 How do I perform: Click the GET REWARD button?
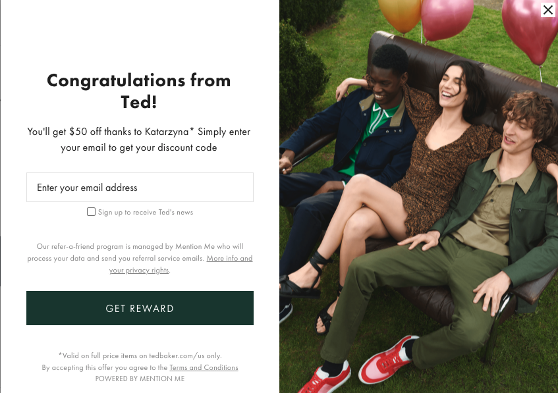[x=140, y=308]
